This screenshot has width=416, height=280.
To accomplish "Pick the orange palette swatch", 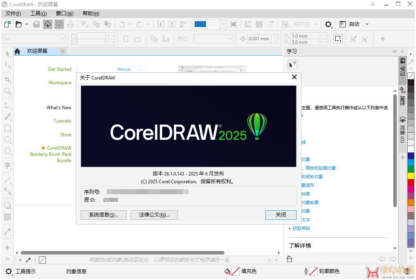I will (411, 202).
